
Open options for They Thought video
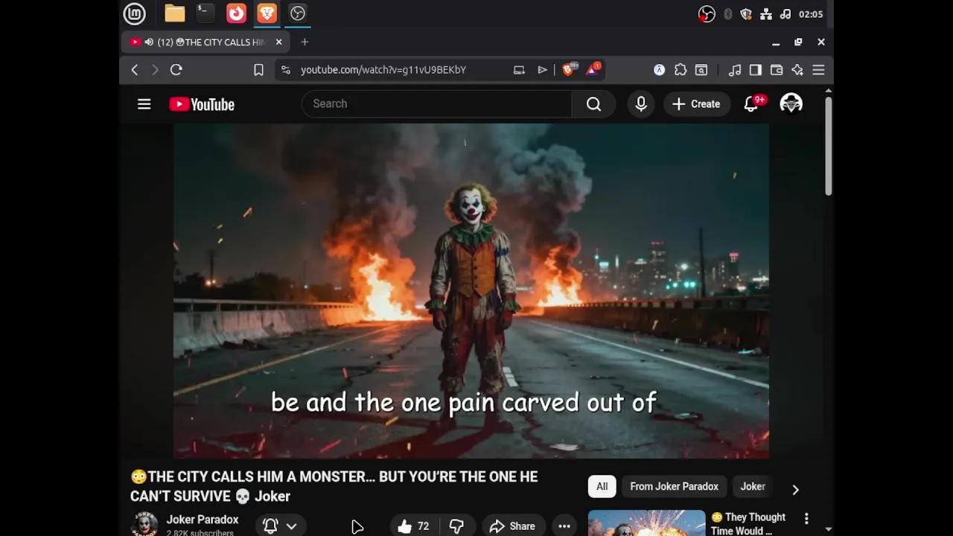tap(806, 518)
